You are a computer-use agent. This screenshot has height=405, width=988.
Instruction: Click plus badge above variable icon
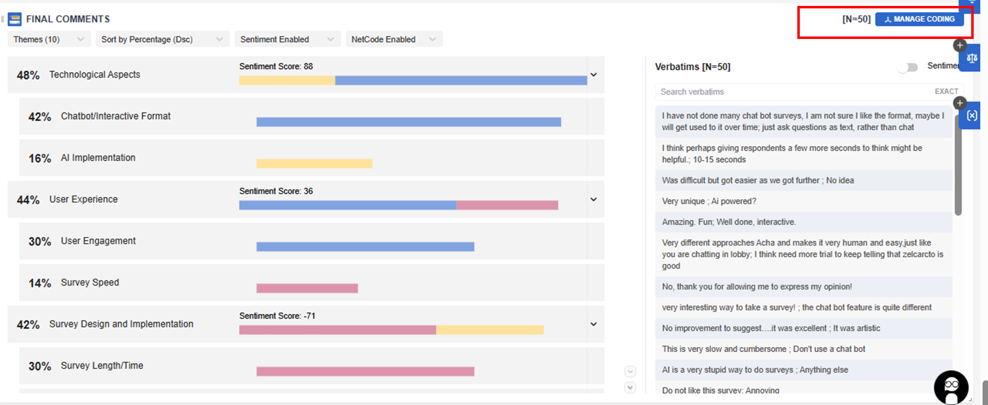959,103
